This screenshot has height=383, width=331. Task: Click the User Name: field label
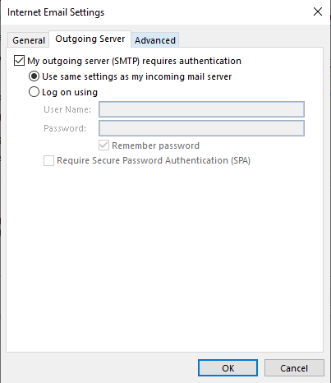pos(67,109)
